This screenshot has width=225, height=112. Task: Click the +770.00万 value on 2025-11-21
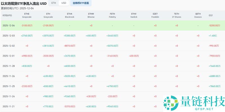click(x=48, y=107)
